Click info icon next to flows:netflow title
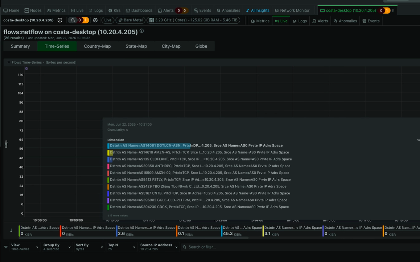The width and height of the screenshot is (420, 262). tap(142, 31)
